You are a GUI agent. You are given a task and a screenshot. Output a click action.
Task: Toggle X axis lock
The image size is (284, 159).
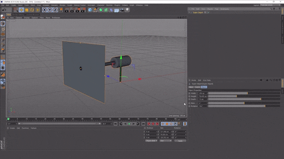click(44, 10)
